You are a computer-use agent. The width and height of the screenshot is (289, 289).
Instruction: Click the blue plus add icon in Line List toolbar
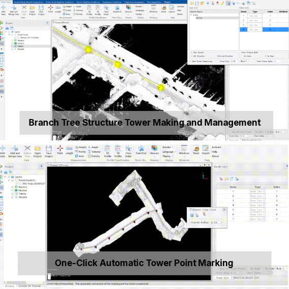(208, 3)
